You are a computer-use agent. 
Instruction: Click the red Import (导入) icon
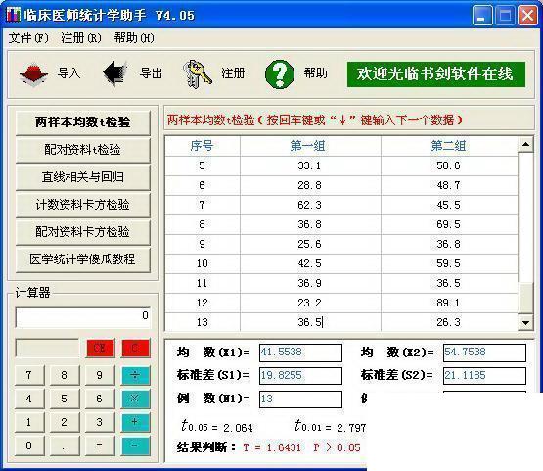(x=33, y=73)
